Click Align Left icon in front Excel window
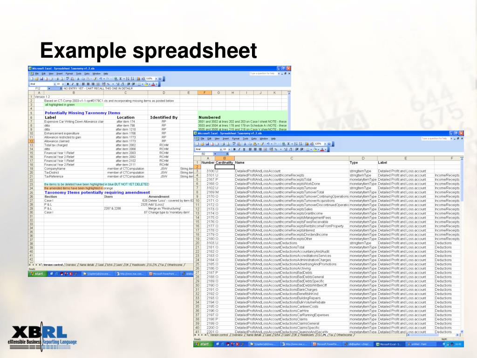The height and width of the screenshot is (358, 477). (250, 149)
